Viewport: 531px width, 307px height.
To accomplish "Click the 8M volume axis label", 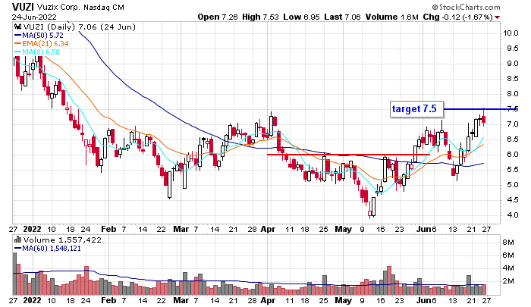I will [508, 243].
